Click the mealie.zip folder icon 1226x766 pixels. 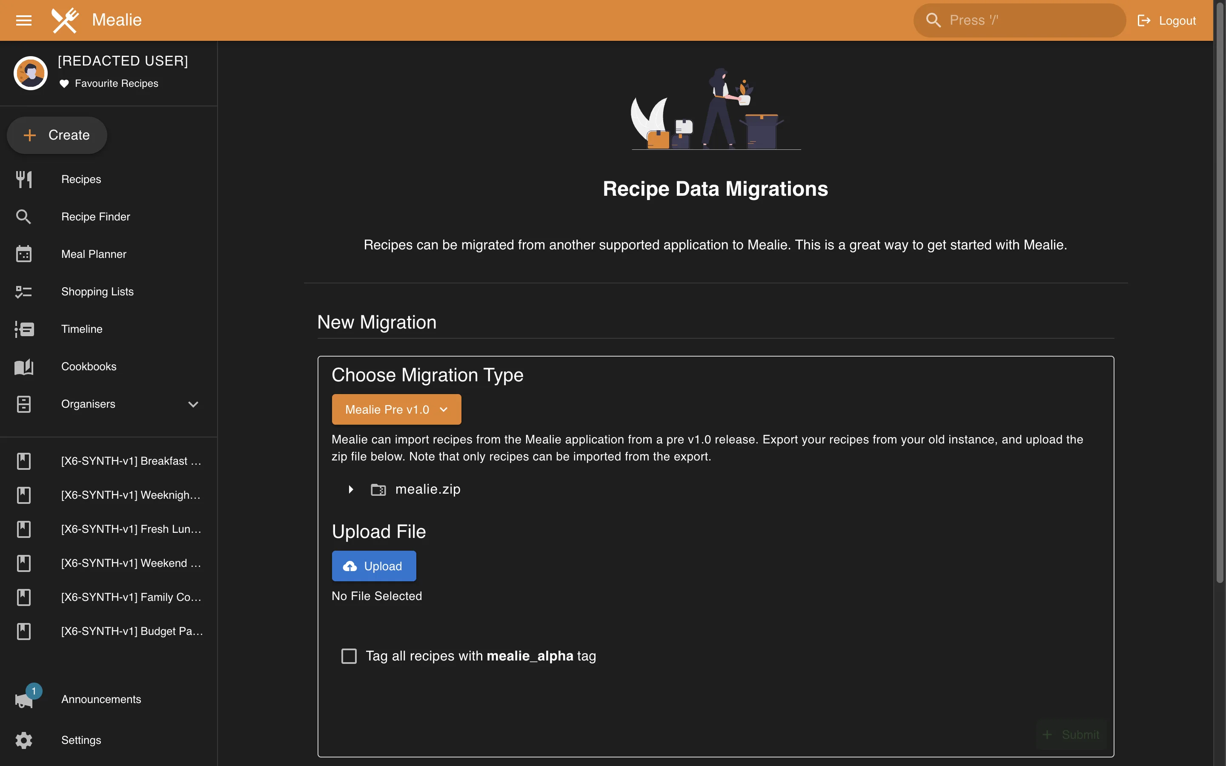(x=378, y=489)
